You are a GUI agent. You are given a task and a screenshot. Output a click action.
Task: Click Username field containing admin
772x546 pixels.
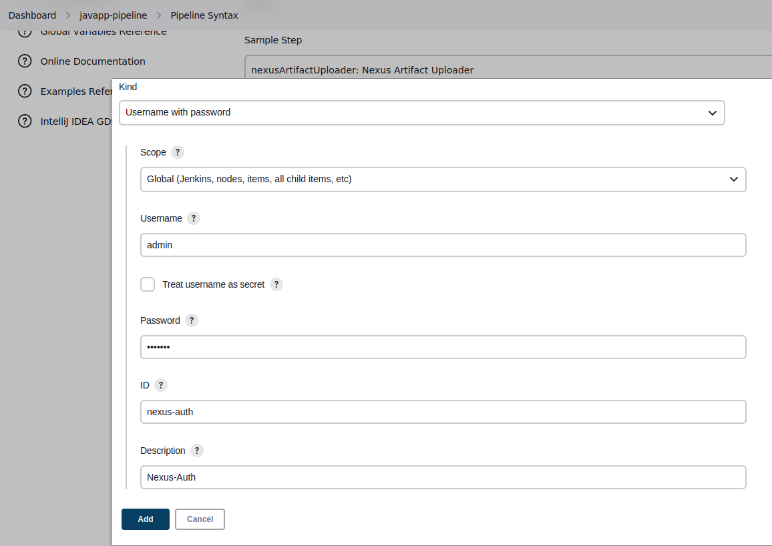click(x=443, y=245)
